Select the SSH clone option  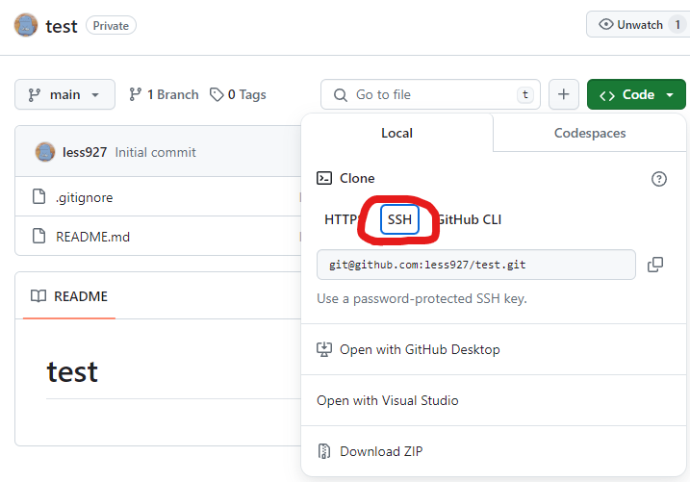399,219
